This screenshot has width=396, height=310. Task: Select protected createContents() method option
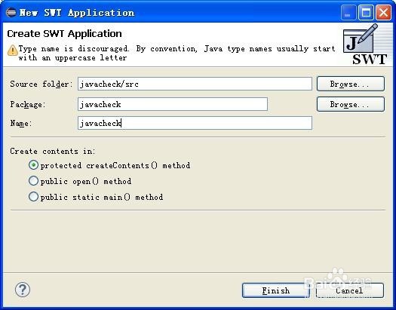click(109, 165)
